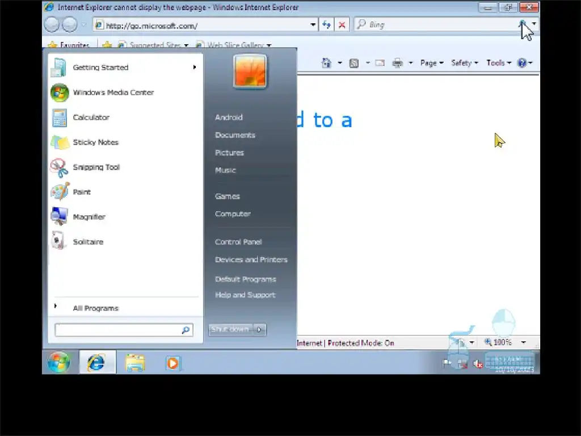The height and width of the screenshot is (436, 581).
Task: Expand Getting Started submenu arrow
Action: 194,67
